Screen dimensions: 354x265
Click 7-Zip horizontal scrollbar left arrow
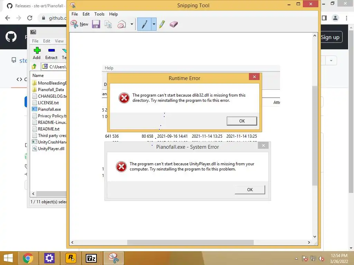[x=34, y=194]
